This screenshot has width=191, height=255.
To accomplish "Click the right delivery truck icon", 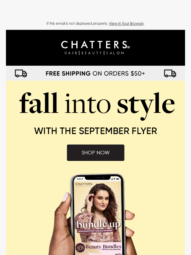I will coord(170,73).
